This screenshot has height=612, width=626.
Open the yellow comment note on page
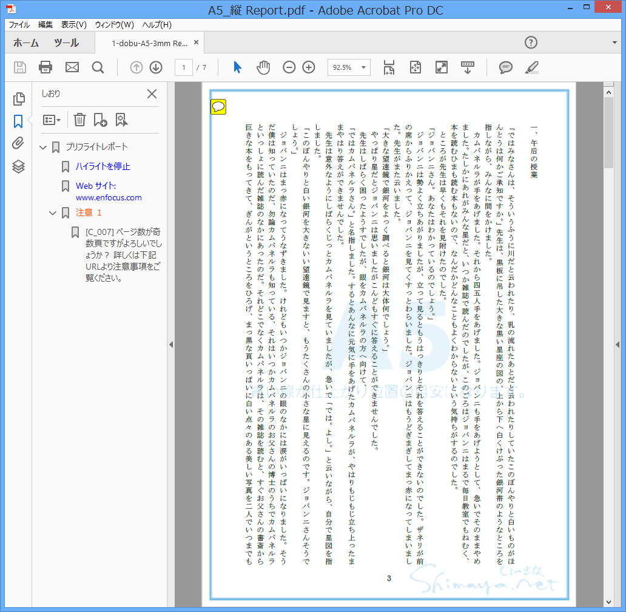218,107
